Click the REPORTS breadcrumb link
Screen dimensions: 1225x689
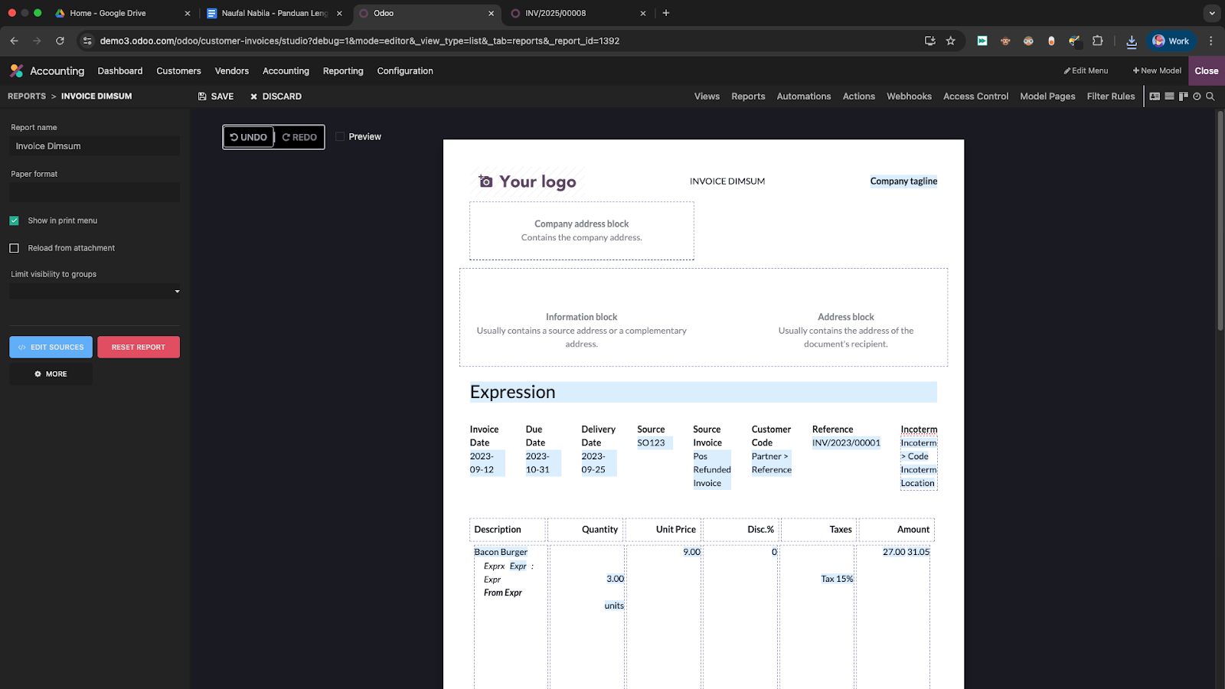pyautogui.click(x=27, y=96)
